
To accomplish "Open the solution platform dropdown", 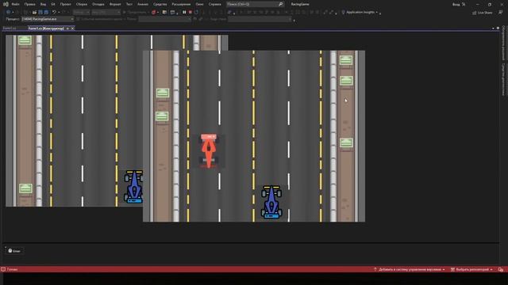I will coord(106,13).
